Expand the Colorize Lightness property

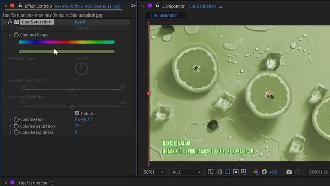click(x=10, y=132)
